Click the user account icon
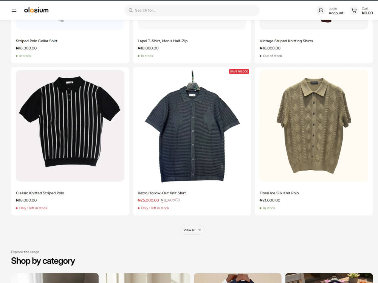378x283 pixels. [x=321, y=10]
